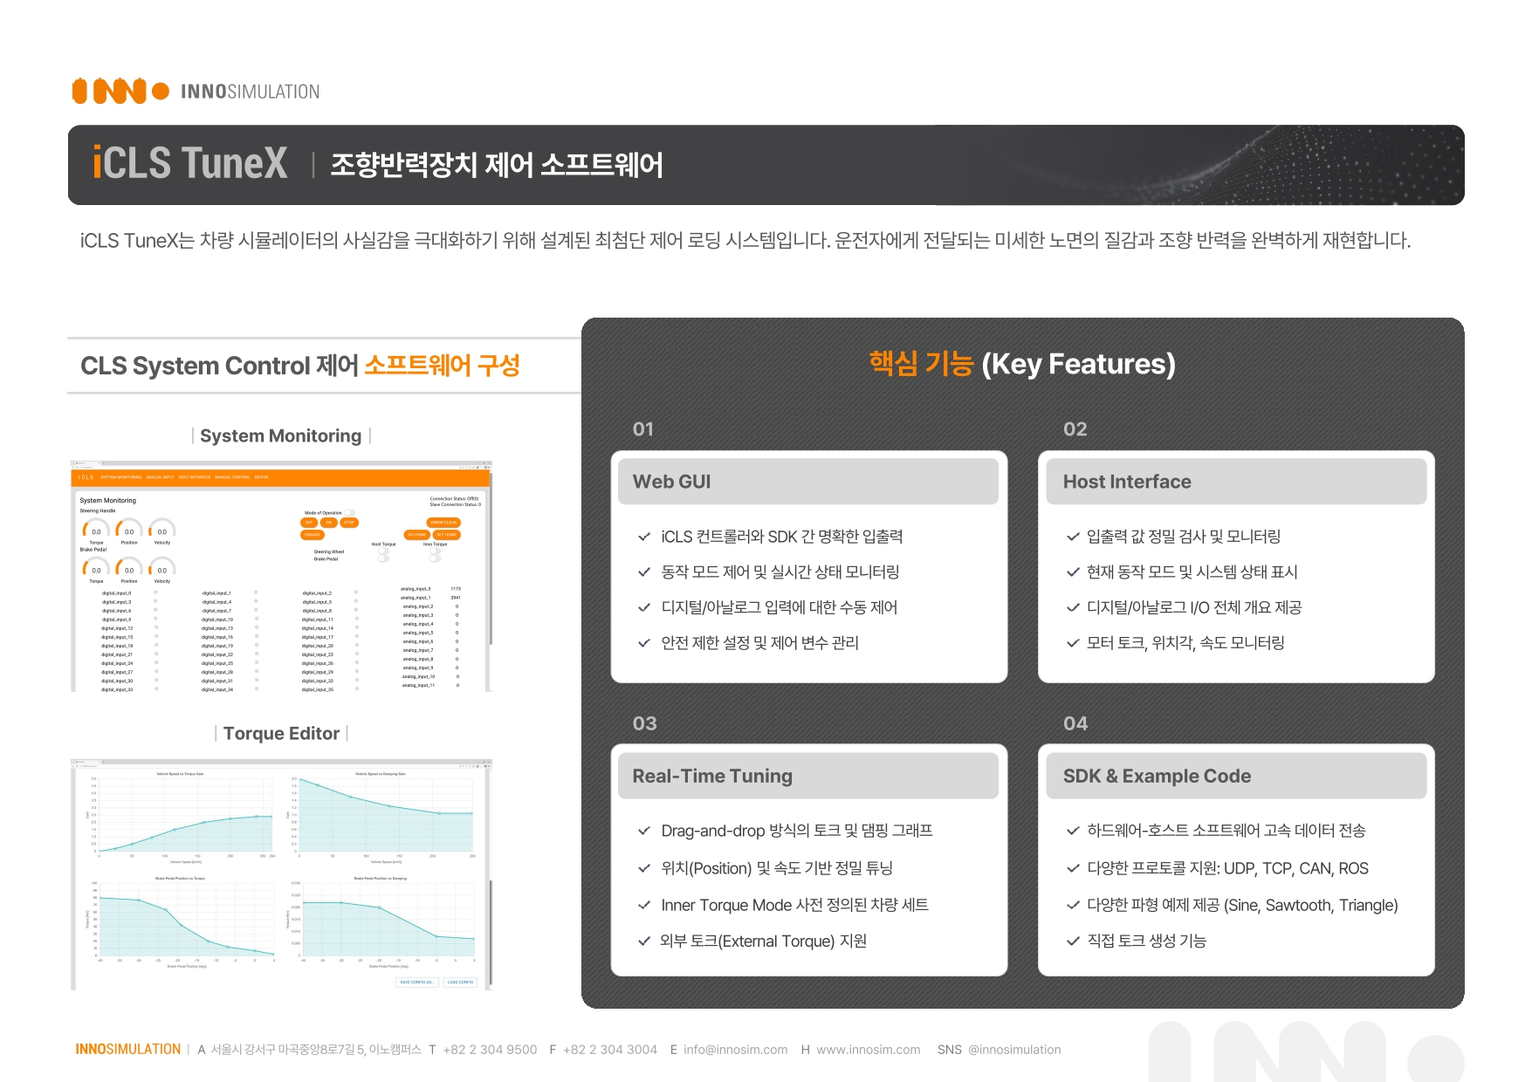Click the digital_input_2 status indicator dot

(x=356, y=592)
